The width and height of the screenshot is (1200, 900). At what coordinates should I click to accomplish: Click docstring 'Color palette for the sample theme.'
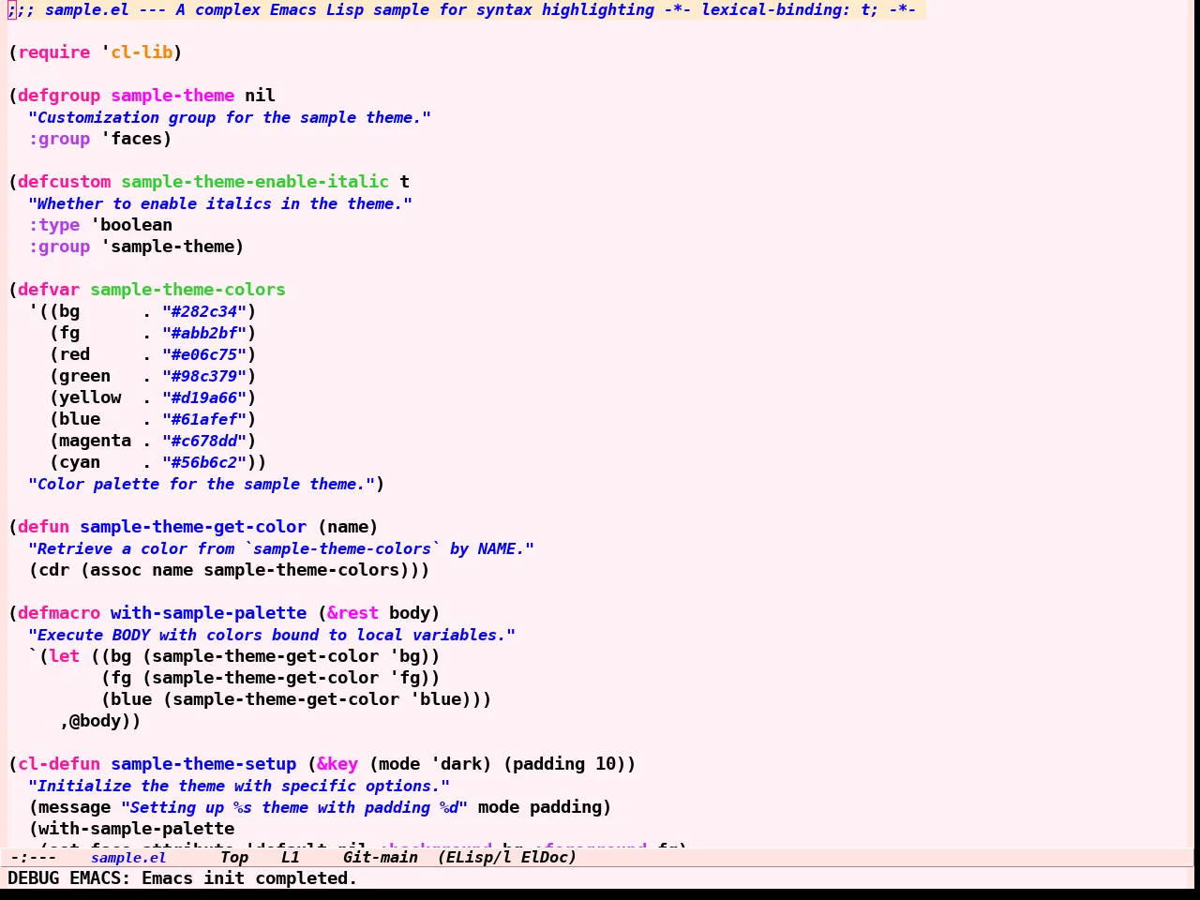pyautogui.click(x=202, y=484)
